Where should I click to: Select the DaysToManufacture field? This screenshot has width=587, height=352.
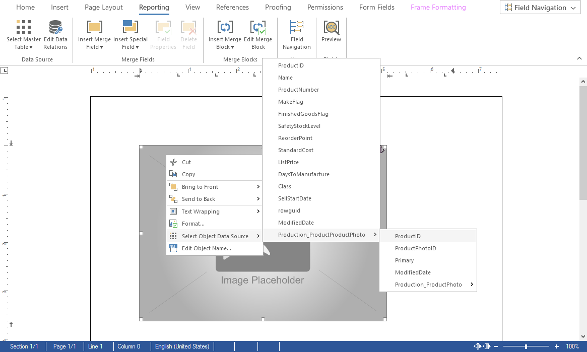tap(321, 174)
